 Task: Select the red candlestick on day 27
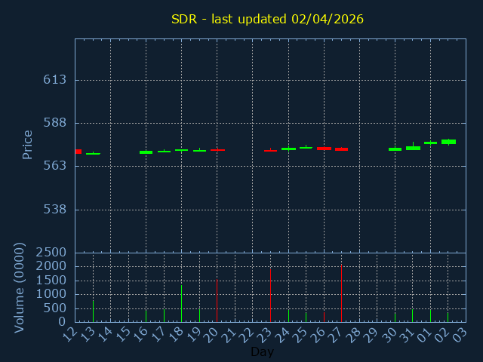click(x=341, y=149)
